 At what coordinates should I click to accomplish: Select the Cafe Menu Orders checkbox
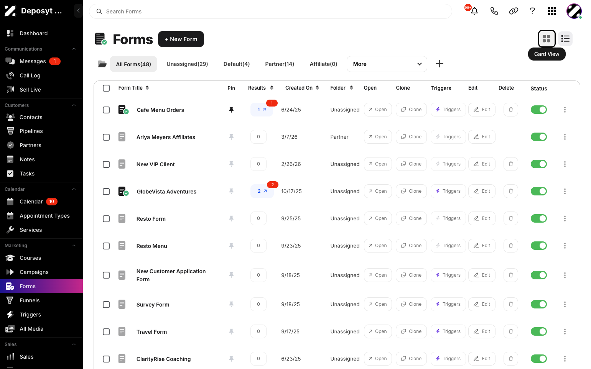coord(106,110)
